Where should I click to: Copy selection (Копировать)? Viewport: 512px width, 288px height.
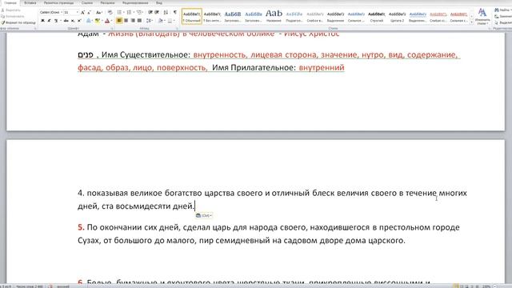pos(13,16)
